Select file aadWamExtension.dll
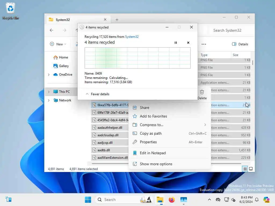275x206 pixels. click(x=110, y=158)
